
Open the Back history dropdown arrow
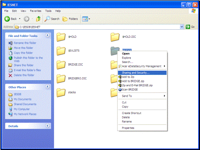[x=20, y=19]
